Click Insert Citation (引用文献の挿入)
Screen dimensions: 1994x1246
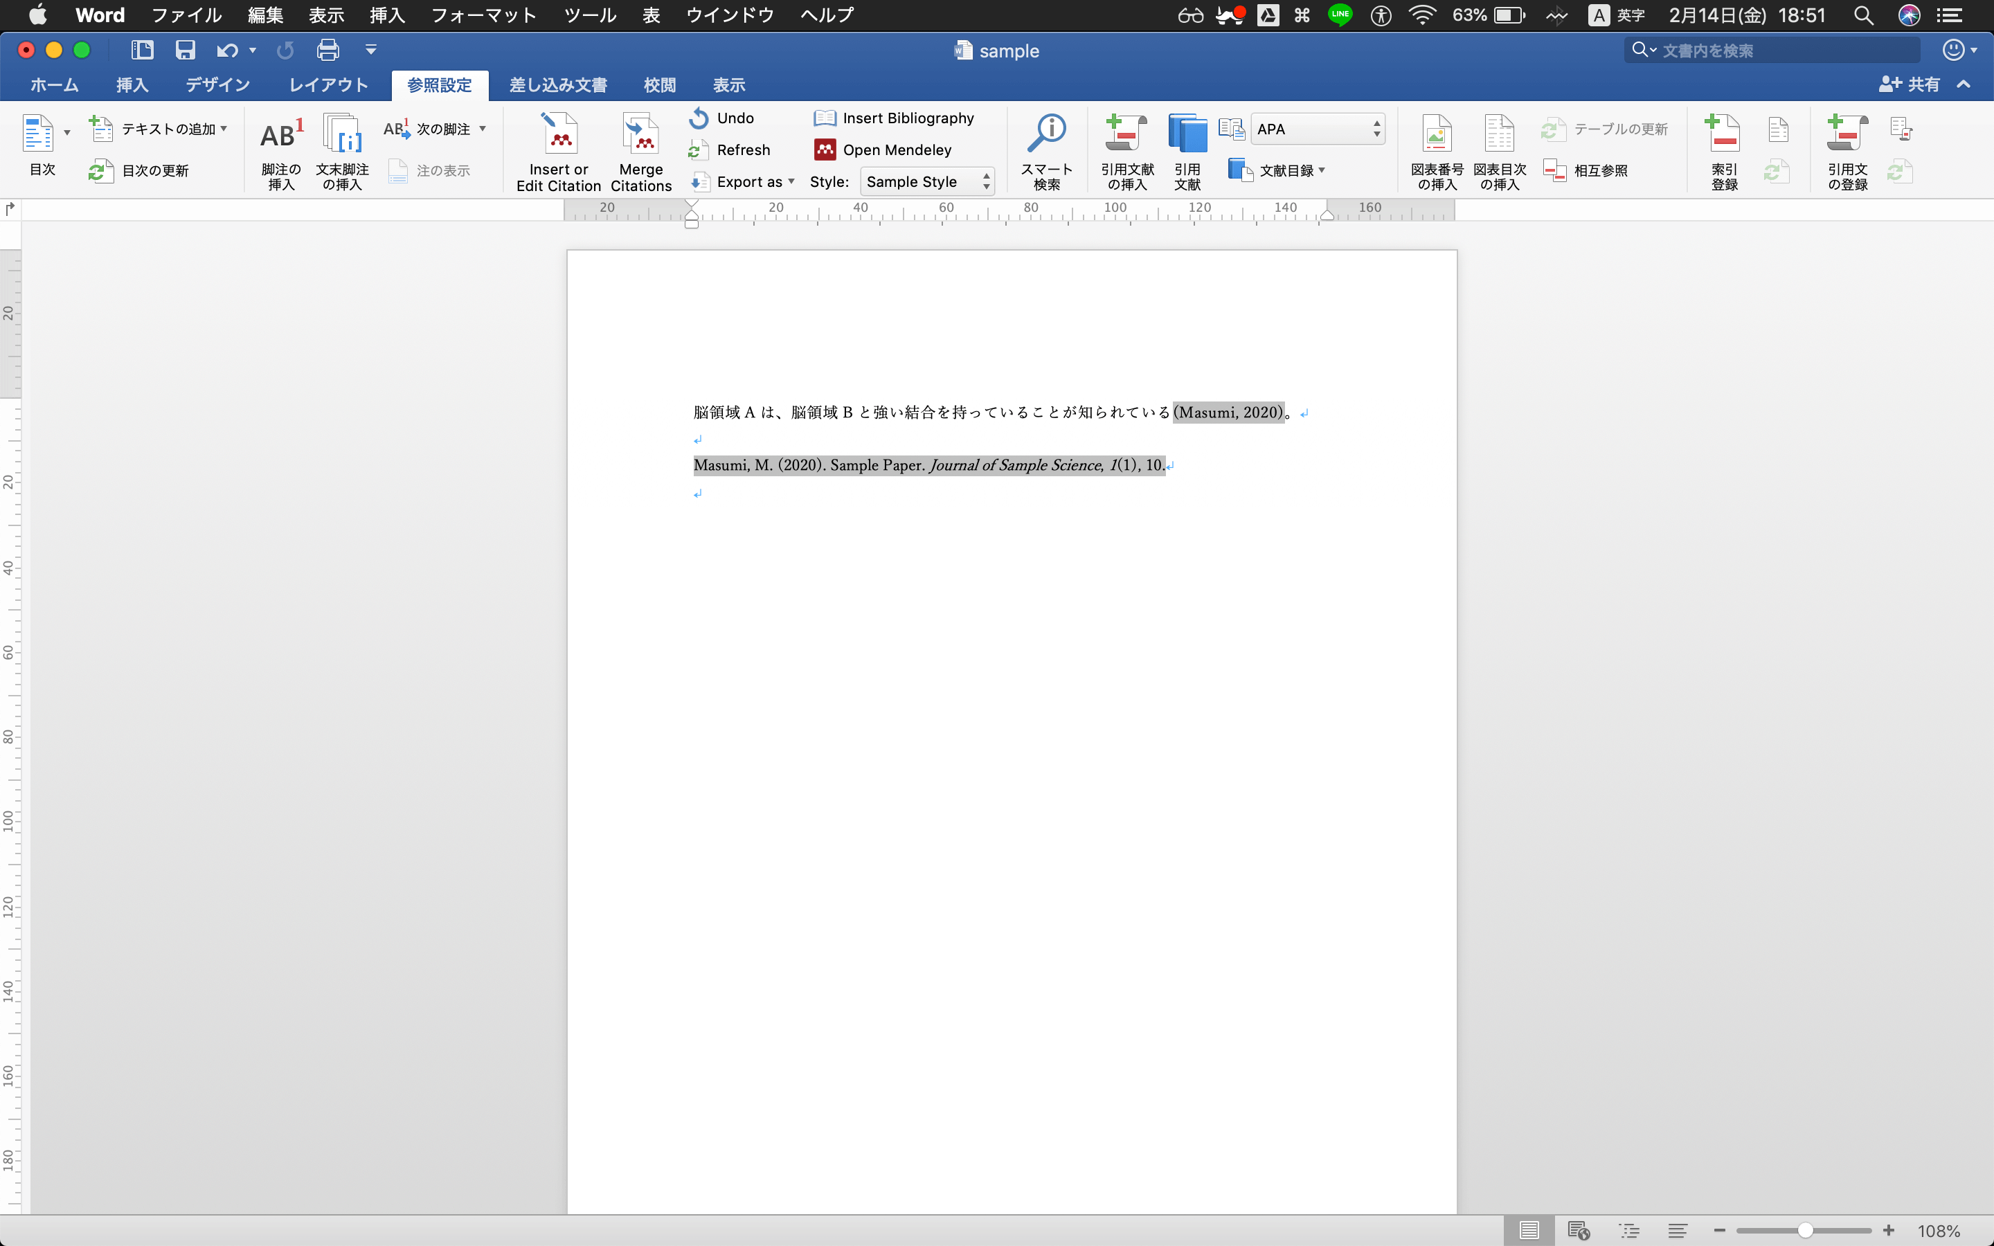[x=1127, y=152]
